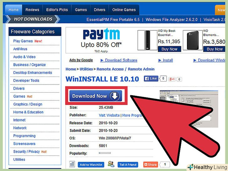Open Windows File Analyzer 2.6.2.0 link
Image resolution: width=228 pixels, height=171 pixels.
pyautogui.click(x=172, y=19)
